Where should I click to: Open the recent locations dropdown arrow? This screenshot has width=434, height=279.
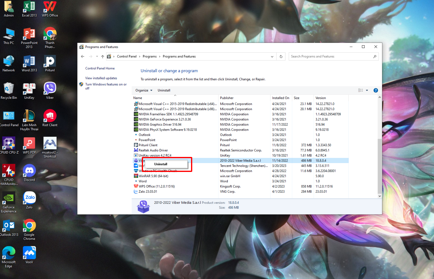[x=97, y=56]
